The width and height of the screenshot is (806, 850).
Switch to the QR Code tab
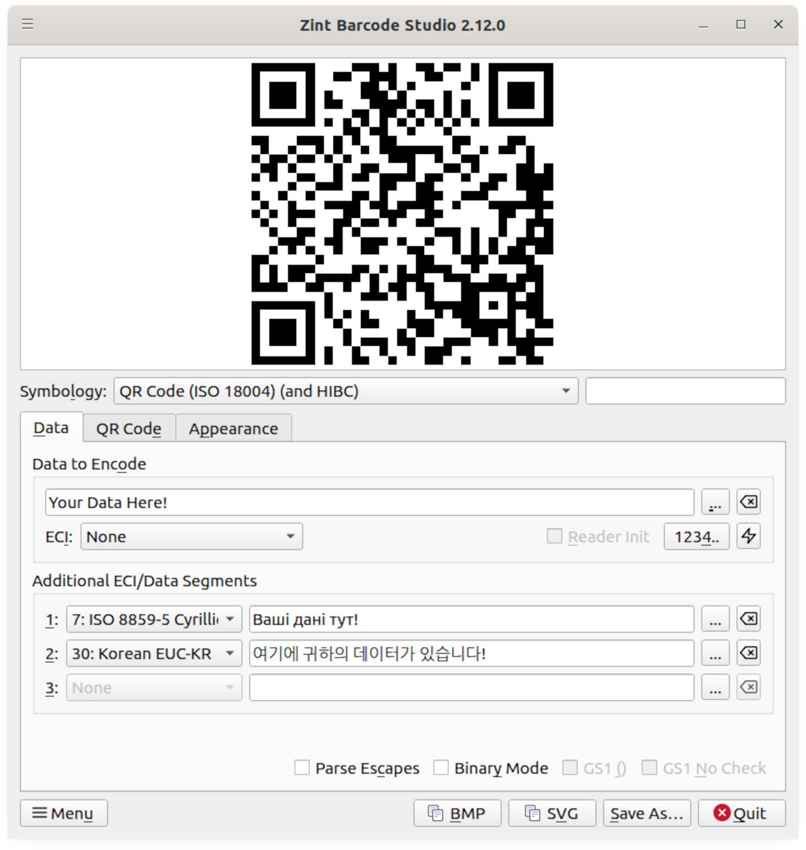point(128,428)
